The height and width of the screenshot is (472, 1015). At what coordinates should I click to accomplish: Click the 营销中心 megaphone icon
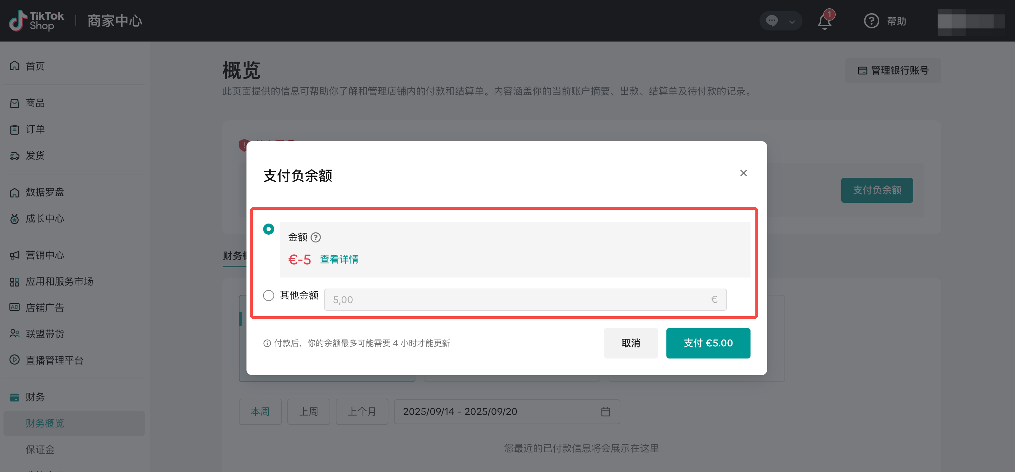tap(15, 255)
